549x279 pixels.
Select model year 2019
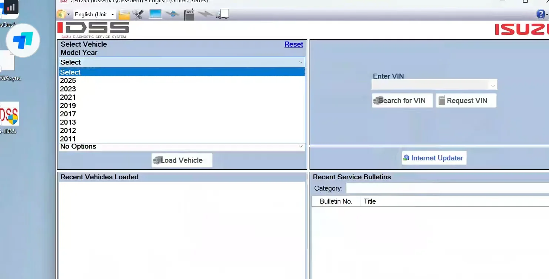(182, 106)
